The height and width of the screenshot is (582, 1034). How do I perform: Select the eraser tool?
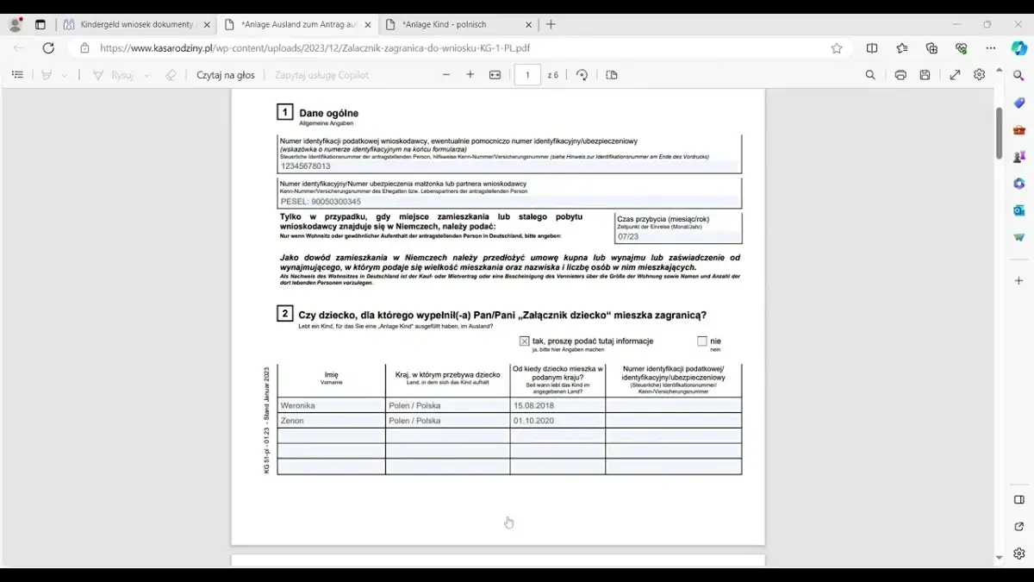coord(171,73)
